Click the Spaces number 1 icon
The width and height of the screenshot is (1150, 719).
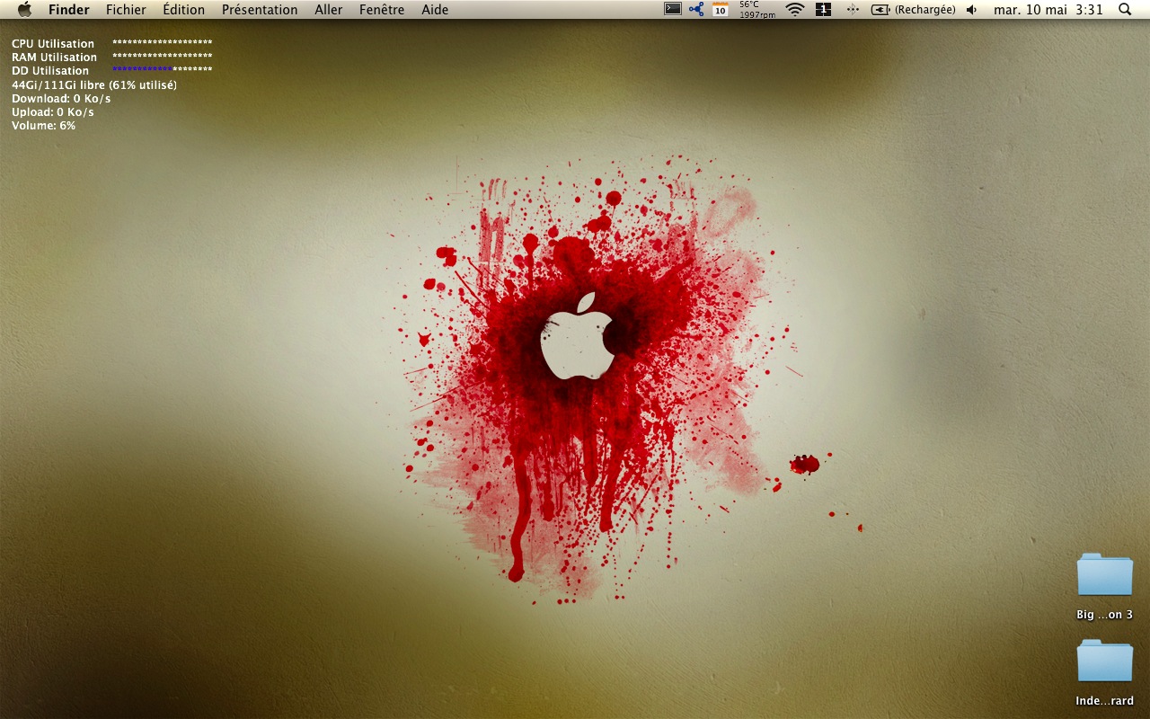coord(823,9)
